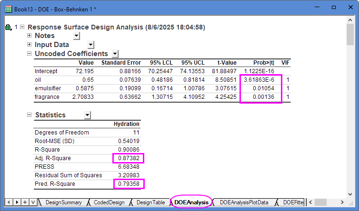Viewport: 359px width, 211px height.
Task: Collapse the Statistics section
Action: (30, 115)
